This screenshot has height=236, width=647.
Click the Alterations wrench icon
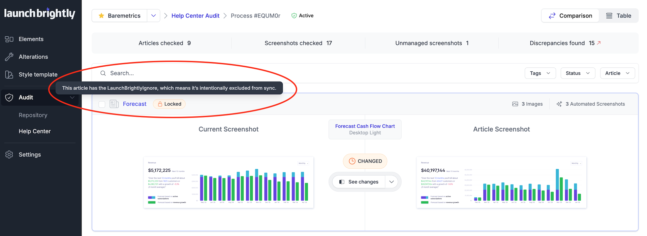pyautogui.click(x=9, y=57)
